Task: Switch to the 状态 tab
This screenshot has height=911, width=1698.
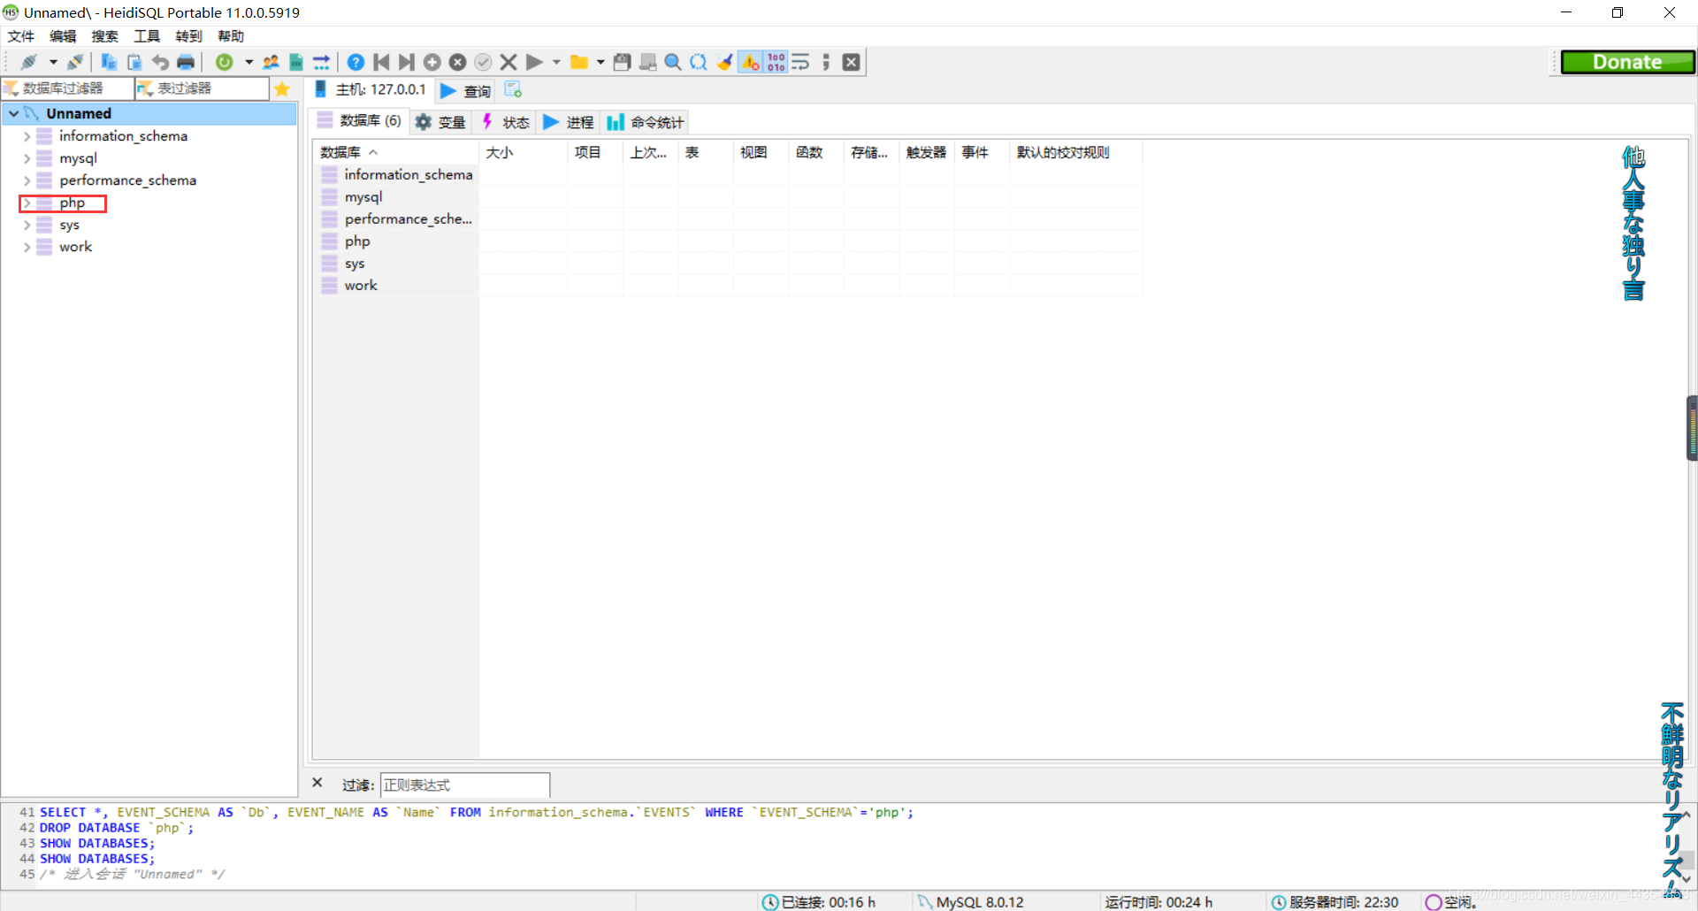Action: click(506, 122)
